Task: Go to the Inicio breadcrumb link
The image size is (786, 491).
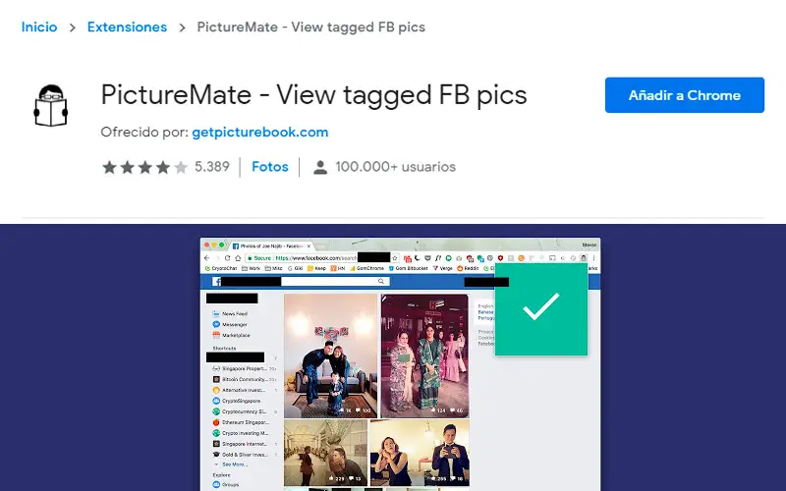Action: pos(39,27)
